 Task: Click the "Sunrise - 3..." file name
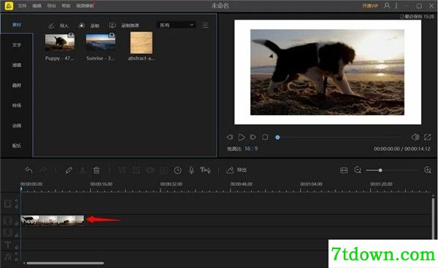(x=100, y=58)
